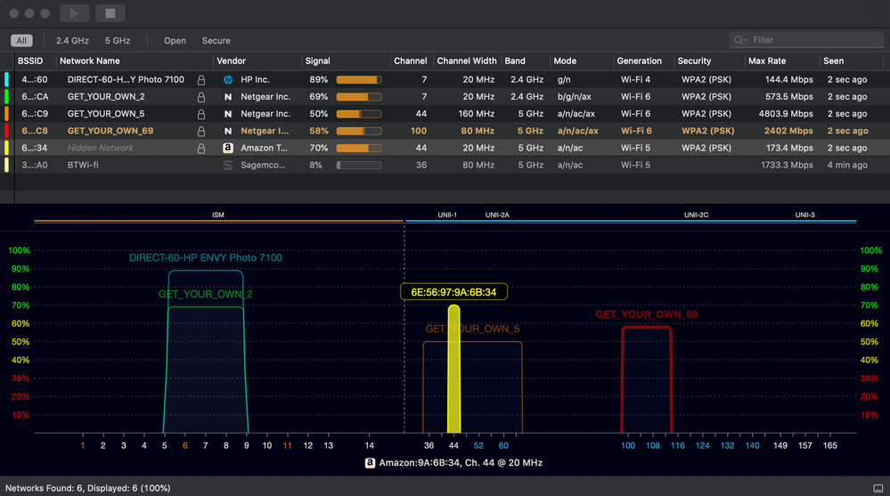This screenshot has width=890, height=496.
Task: Start scanning with the play button
Action: point(75,13)
